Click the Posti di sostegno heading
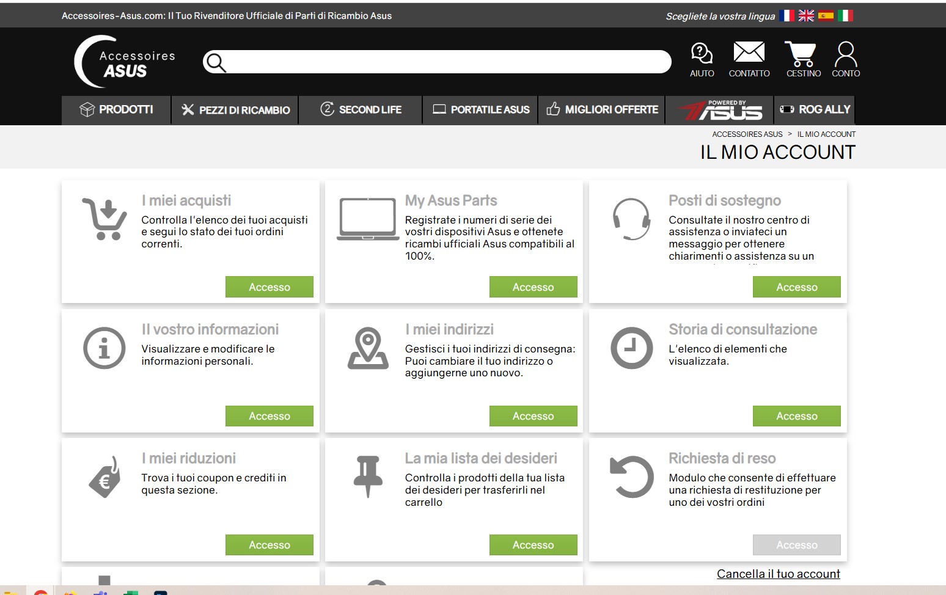Viewport: 946px width, 595px height. (x=725, y=200)
